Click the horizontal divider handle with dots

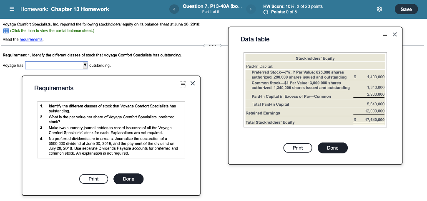pos(212,45)
